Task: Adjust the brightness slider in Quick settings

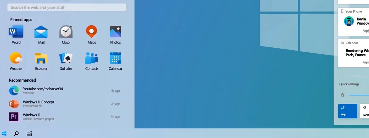Action: (359, 95)
